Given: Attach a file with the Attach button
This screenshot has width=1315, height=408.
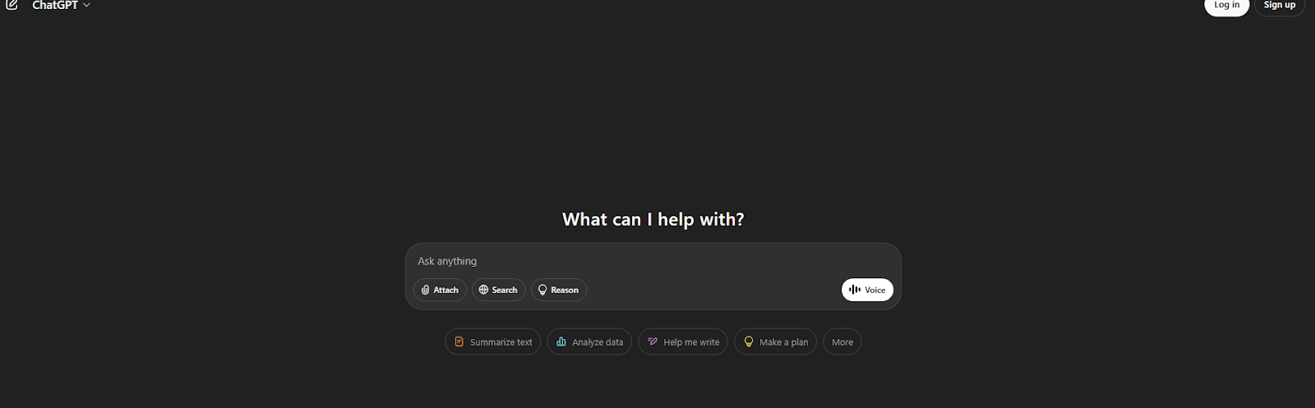Looking at the screenshot, I should (441, 290).
